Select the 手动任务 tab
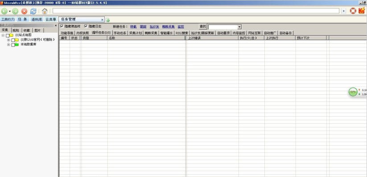 (120, 33)
